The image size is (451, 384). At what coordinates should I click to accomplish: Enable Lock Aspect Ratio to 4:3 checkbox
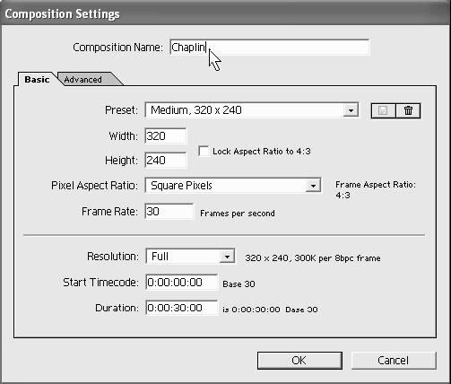click(x=204, y=151)
